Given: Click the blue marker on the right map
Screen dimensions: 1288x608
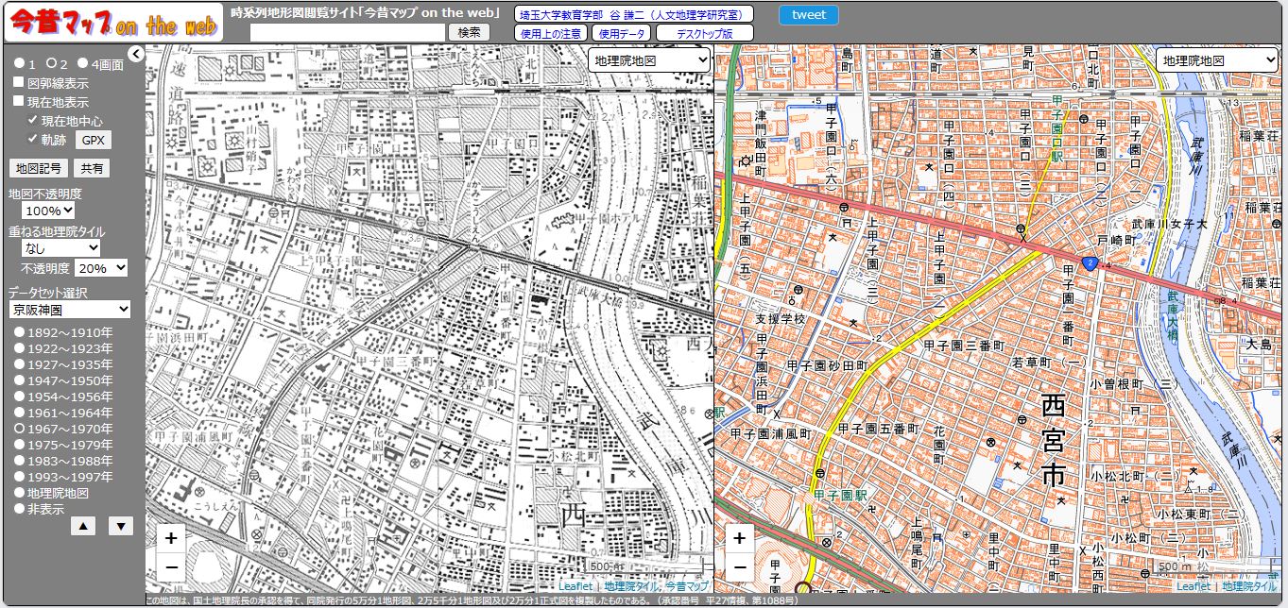Looking at the screenshot, I should coord(1090,263).
